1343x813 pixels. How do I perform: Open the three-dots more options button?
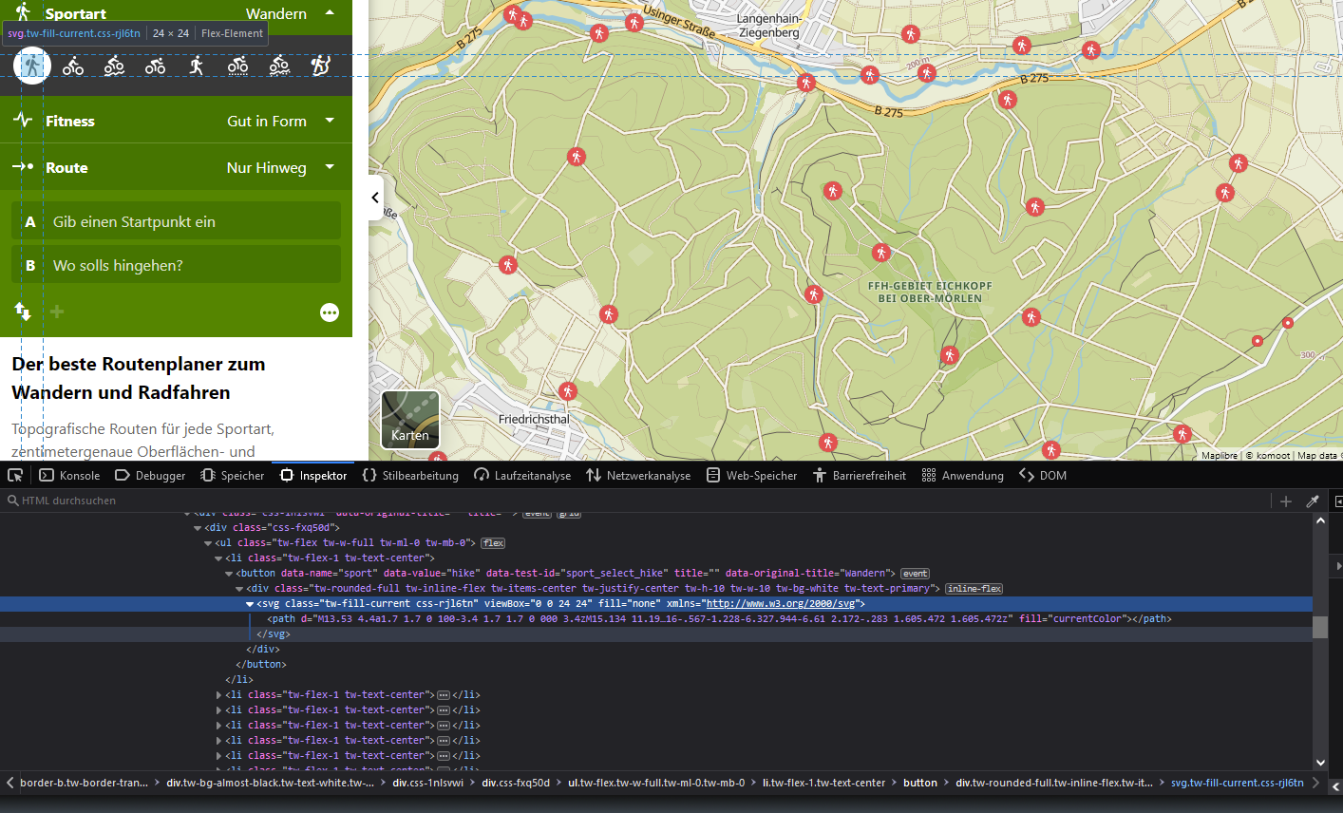coord(330,312)
